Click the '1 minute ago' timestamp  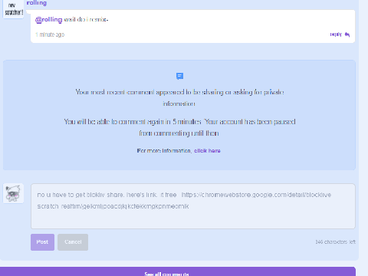tap(50, 34)
